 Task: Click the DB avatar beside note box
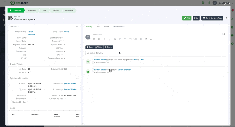(x=88, y=37)
